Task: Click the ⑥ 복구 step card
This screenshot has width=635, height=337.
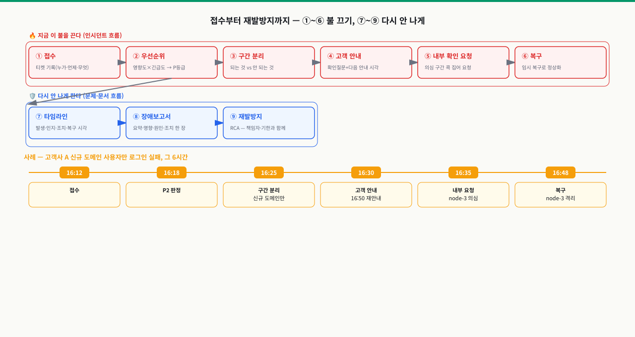Action: point(561,62)
